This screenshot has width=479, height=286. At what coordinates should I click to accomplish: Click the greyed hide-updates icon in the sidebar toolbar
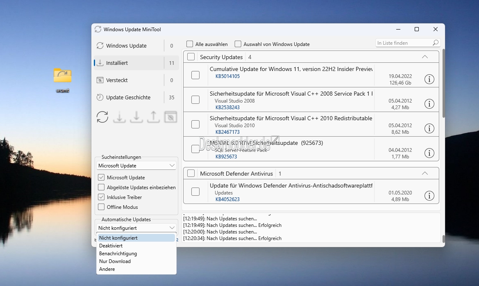point(171,117)
